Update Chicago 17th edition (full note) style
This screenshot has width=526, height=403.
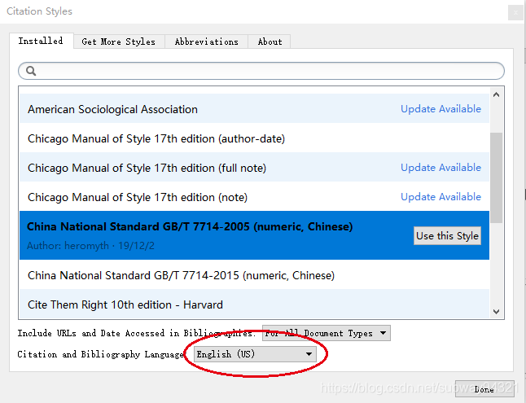pos(441,168)
